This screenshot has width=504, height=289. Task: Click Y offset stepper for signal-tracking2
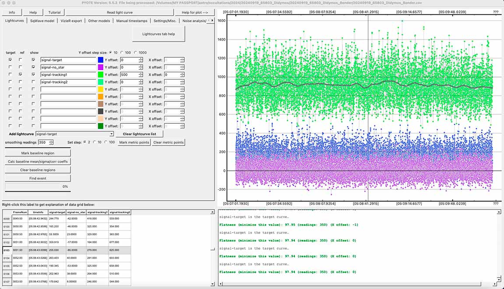[x=141, y=82]
